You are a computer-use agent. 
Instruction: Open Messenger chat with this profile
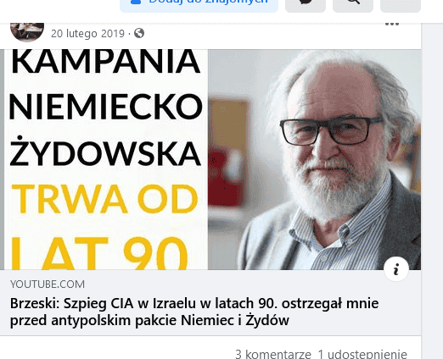(x=306, y=5)
